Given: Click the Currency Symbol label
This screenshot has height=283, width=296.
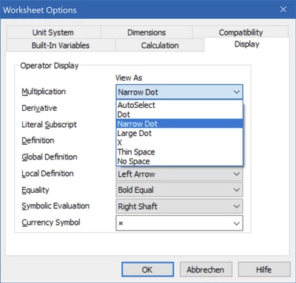Looking at the screenshot, I should coord(51,222).
